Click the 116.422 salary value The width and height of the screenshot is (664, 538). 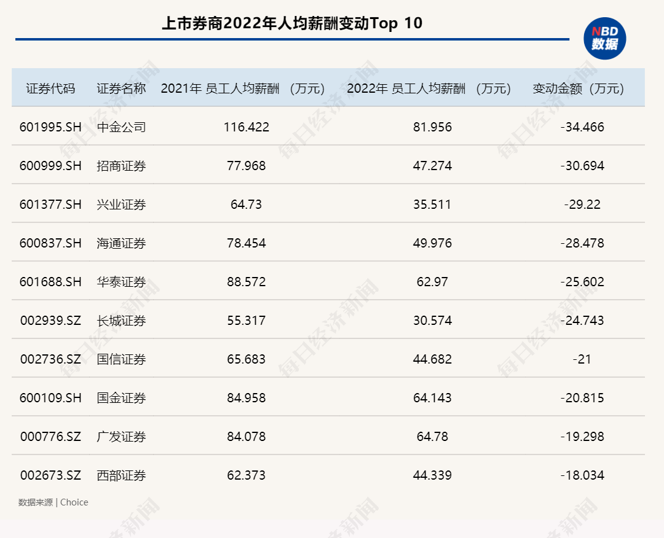tap(247, 127)
